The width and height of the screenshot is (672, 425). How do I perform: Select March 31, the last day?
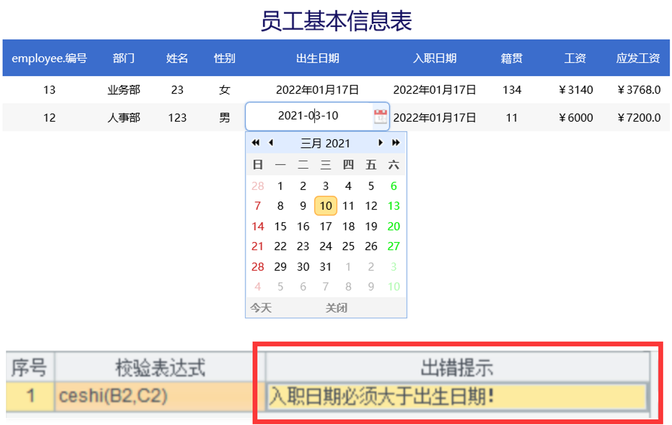click(325, 266)
